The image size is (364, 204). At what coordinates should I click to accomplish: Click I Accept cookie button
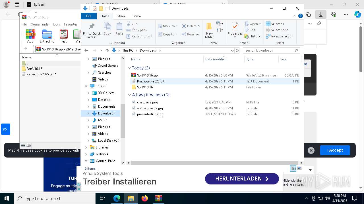point(335,150)
